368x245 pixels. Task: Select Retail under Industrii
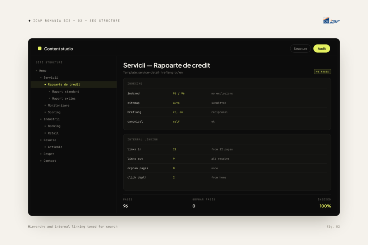pos(53,133)
